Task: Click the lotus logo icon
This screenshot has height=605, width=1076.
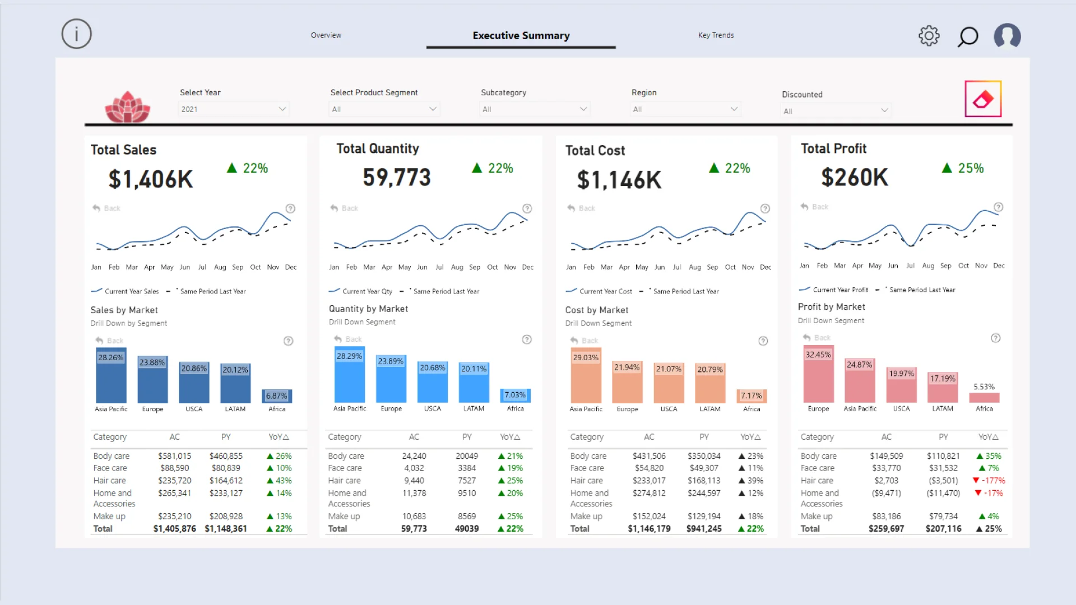Action: 128,106
